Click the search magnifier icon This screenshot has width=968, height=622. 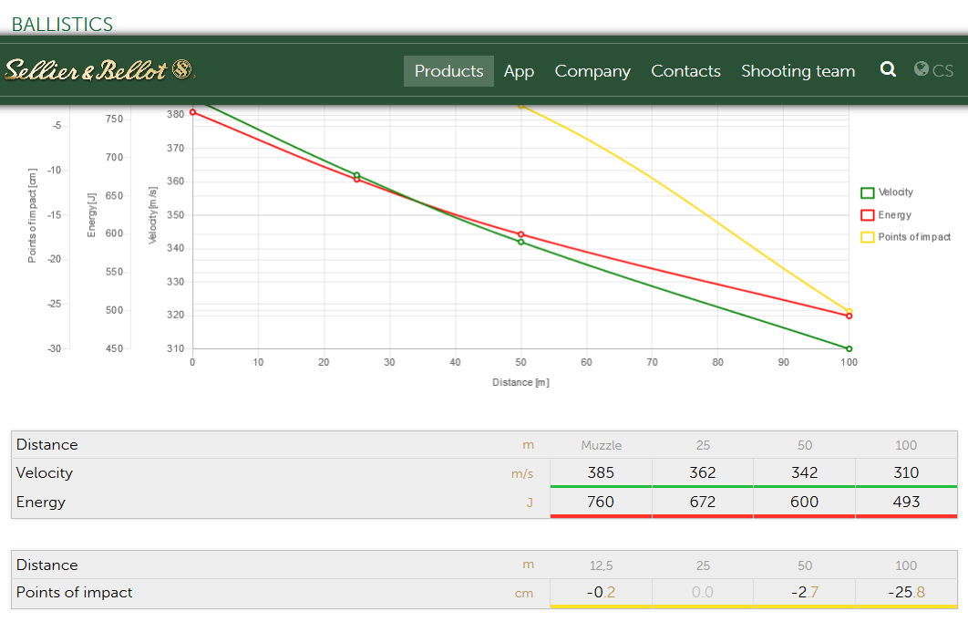pyautogui.click(x=888, y=70)
